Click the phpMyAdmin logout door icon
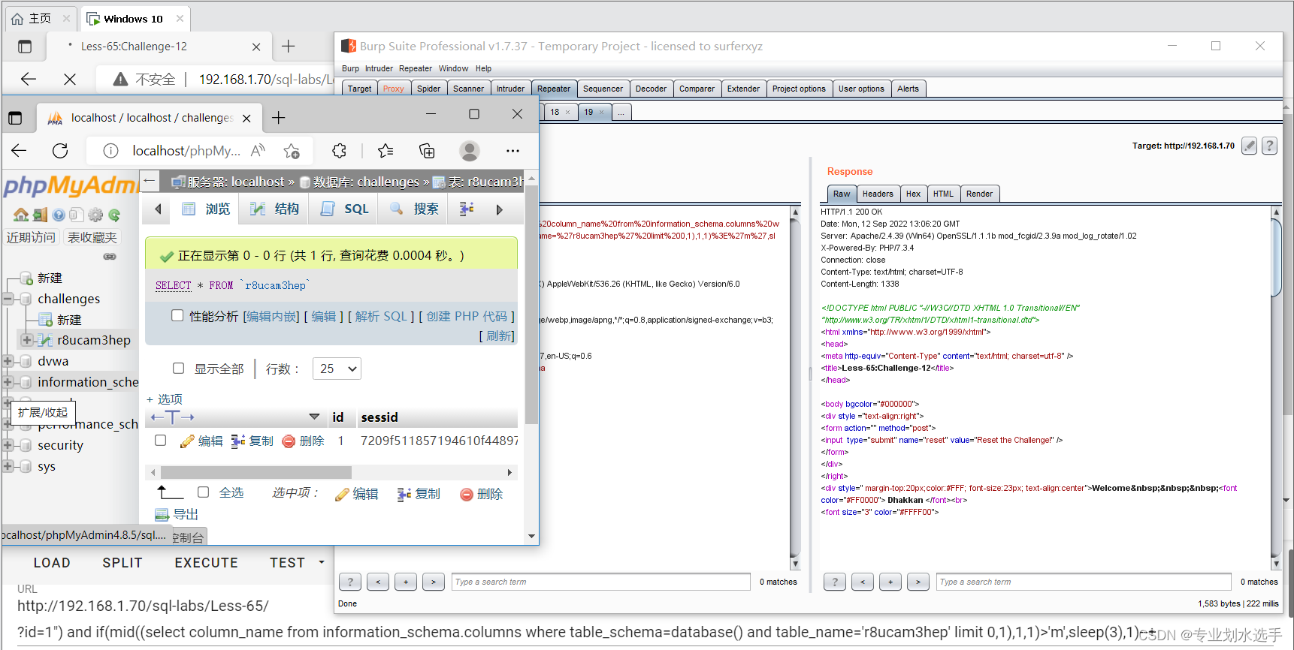Screen dimensions: 1294x650 (x=40, y=215)
